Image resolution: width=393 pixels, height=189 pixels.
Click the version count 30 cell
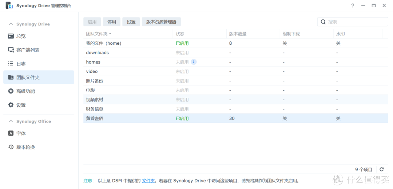(232, 118)
